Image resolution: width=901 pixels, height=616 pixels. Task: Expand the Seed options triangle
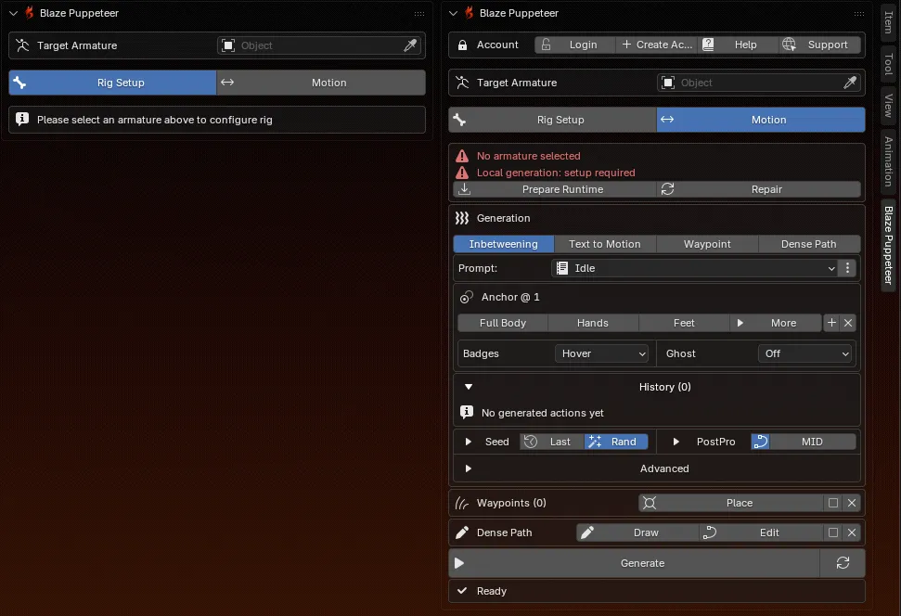(x=469, y=442)
